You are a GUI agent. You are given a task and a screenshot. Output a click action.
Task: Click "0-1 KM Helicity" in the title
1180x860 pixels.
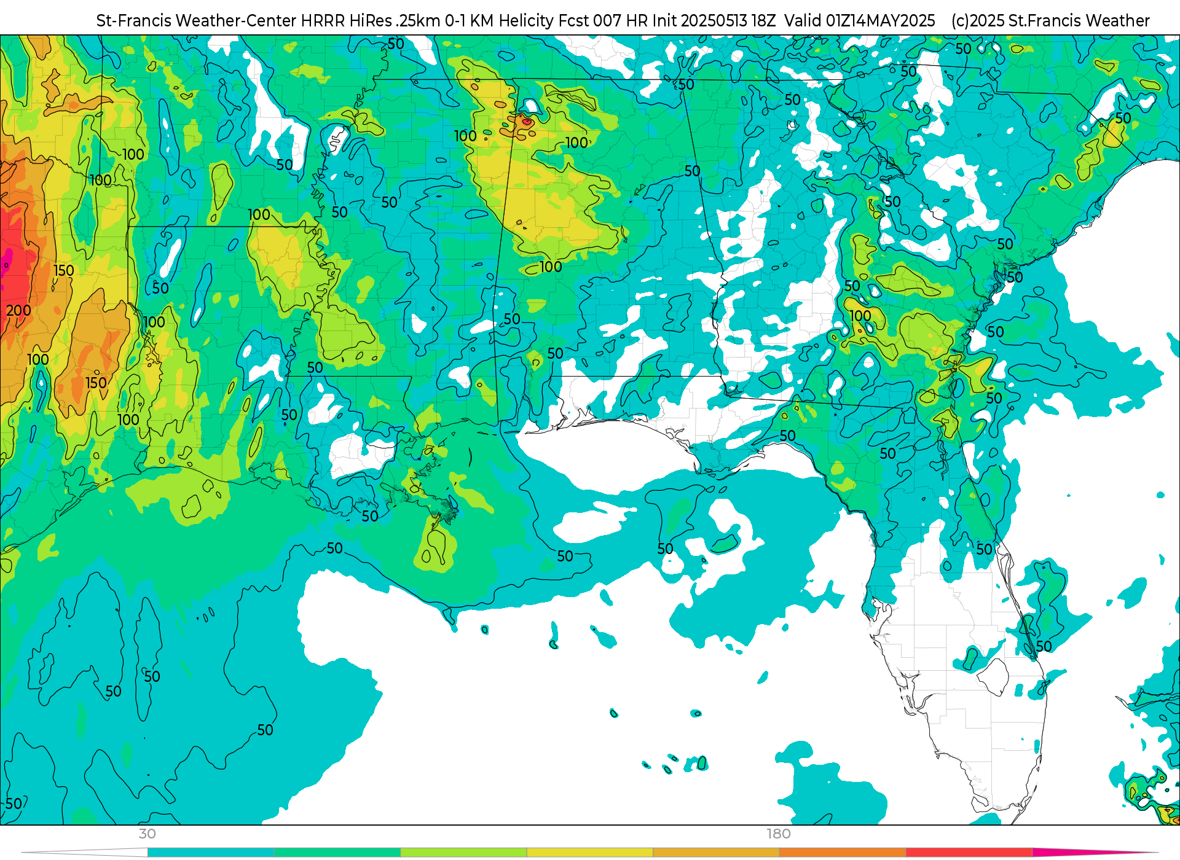500,21
